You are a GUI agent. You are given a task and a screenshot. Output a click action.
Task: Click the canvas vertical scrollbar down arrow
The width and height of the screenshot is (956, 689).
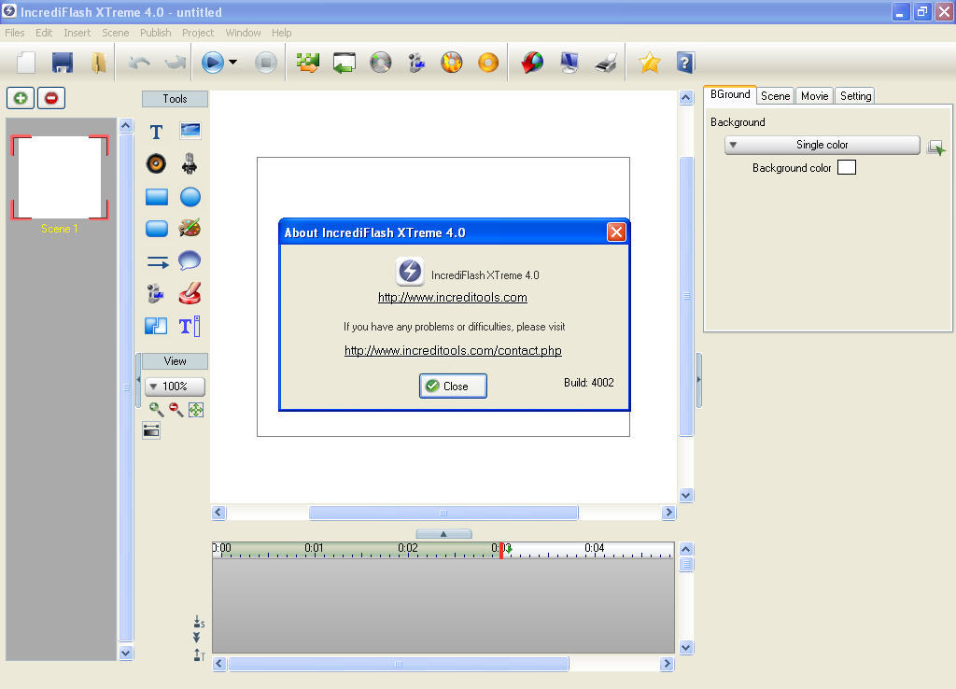tap(686, 496)
